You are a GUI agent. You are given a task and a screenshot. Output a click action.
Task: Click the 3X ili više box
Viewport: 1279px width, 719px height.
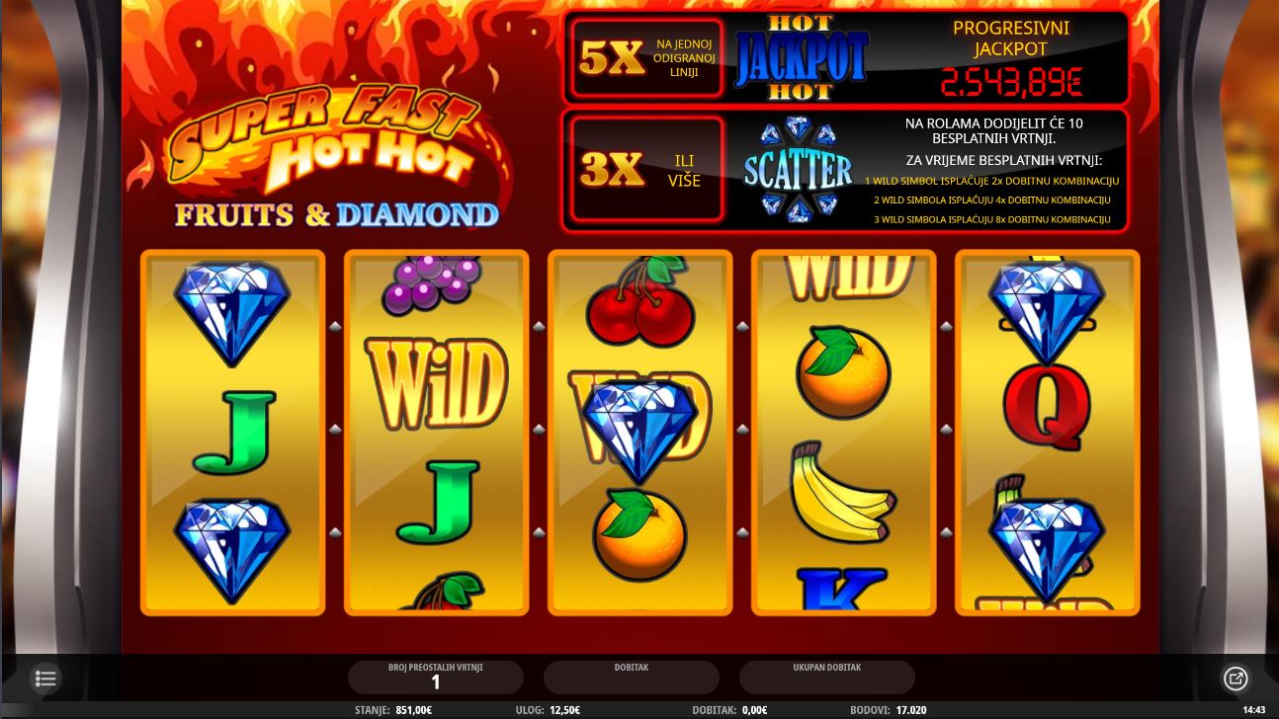click(647, 169)
